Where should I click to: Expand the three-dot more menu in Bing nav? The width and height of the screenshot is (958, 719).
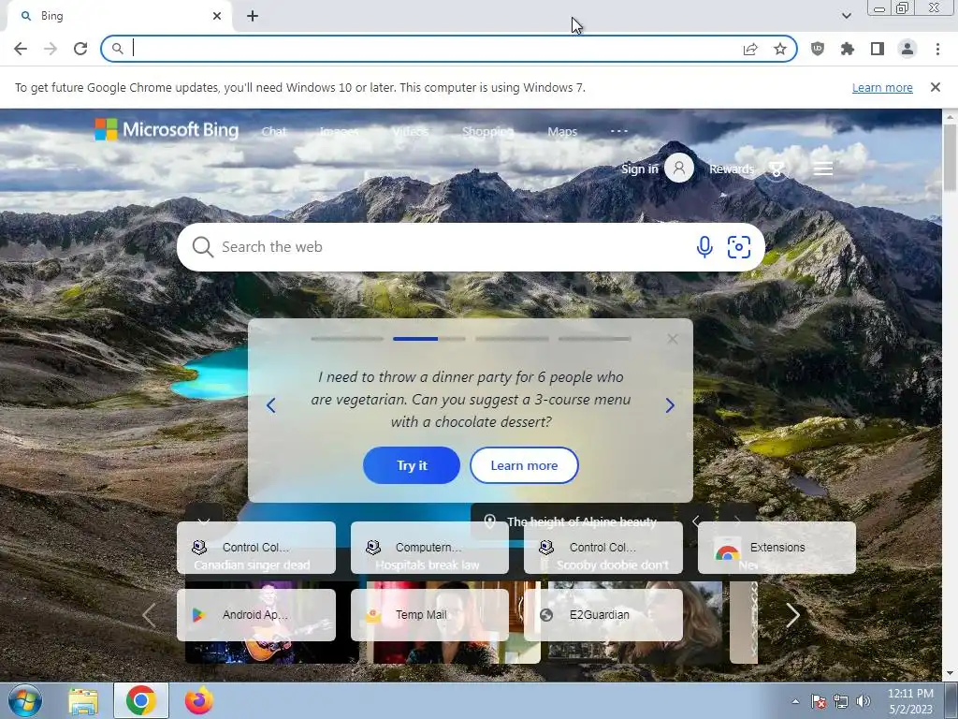pos(619,131)
